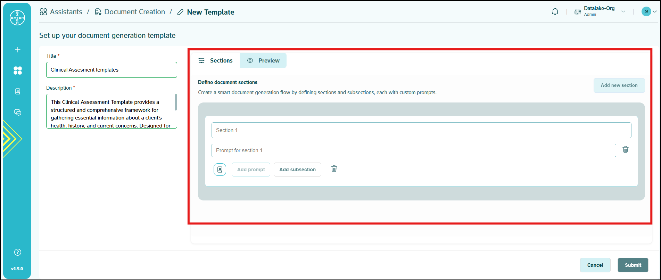Delete the prompt for section 1
661x280 pixels.
625,150
